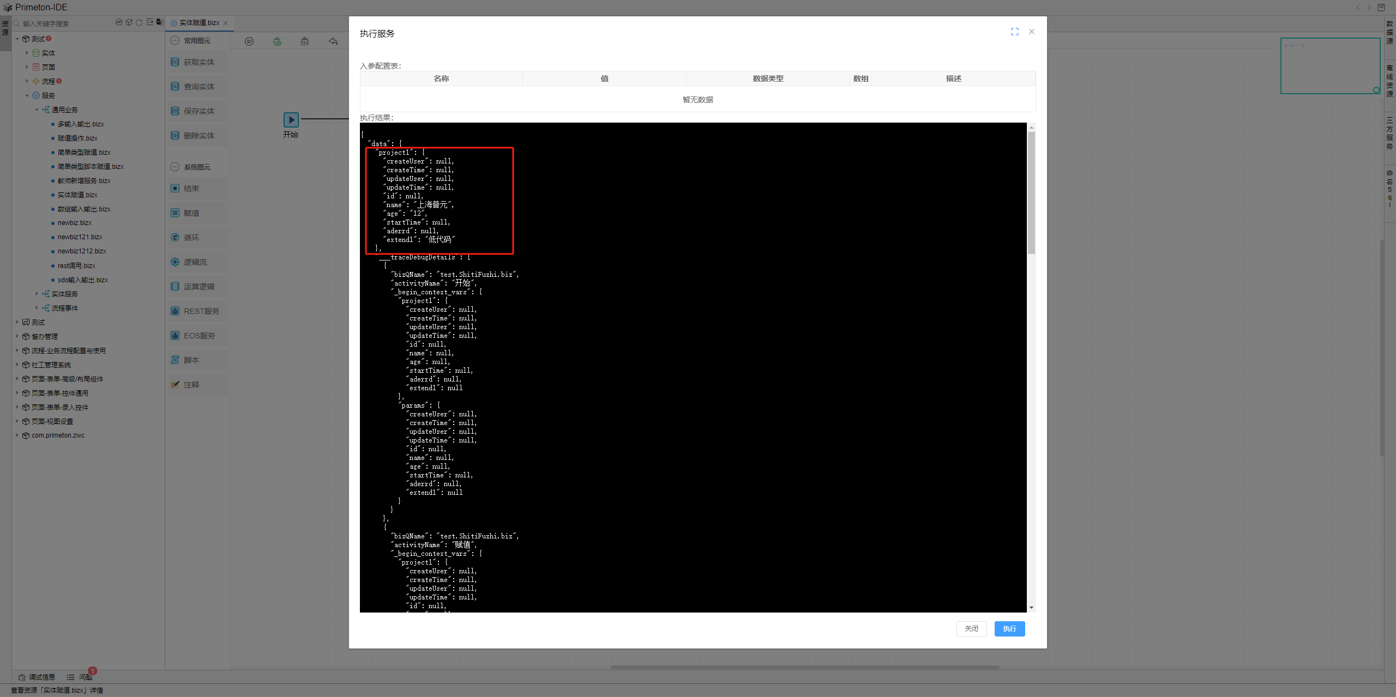Expand the 流程事件 tree folder
1396x697 pixels.
click(37, 308)
